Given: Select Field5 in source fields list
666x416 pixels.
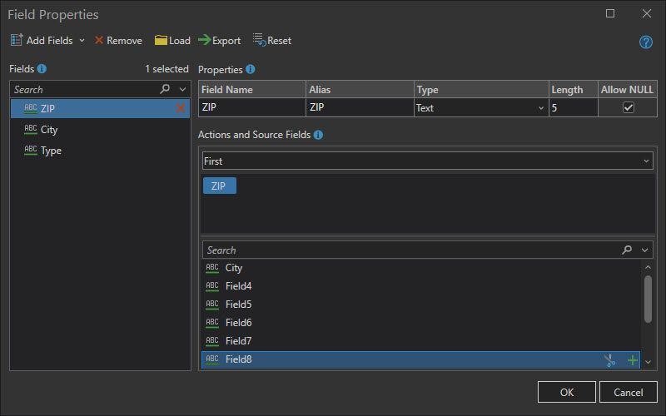Looking at the screenshot, I should [420, 305].
